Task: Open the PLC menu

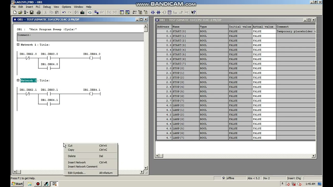Action: pyautogui.click(x=38, y=7)
